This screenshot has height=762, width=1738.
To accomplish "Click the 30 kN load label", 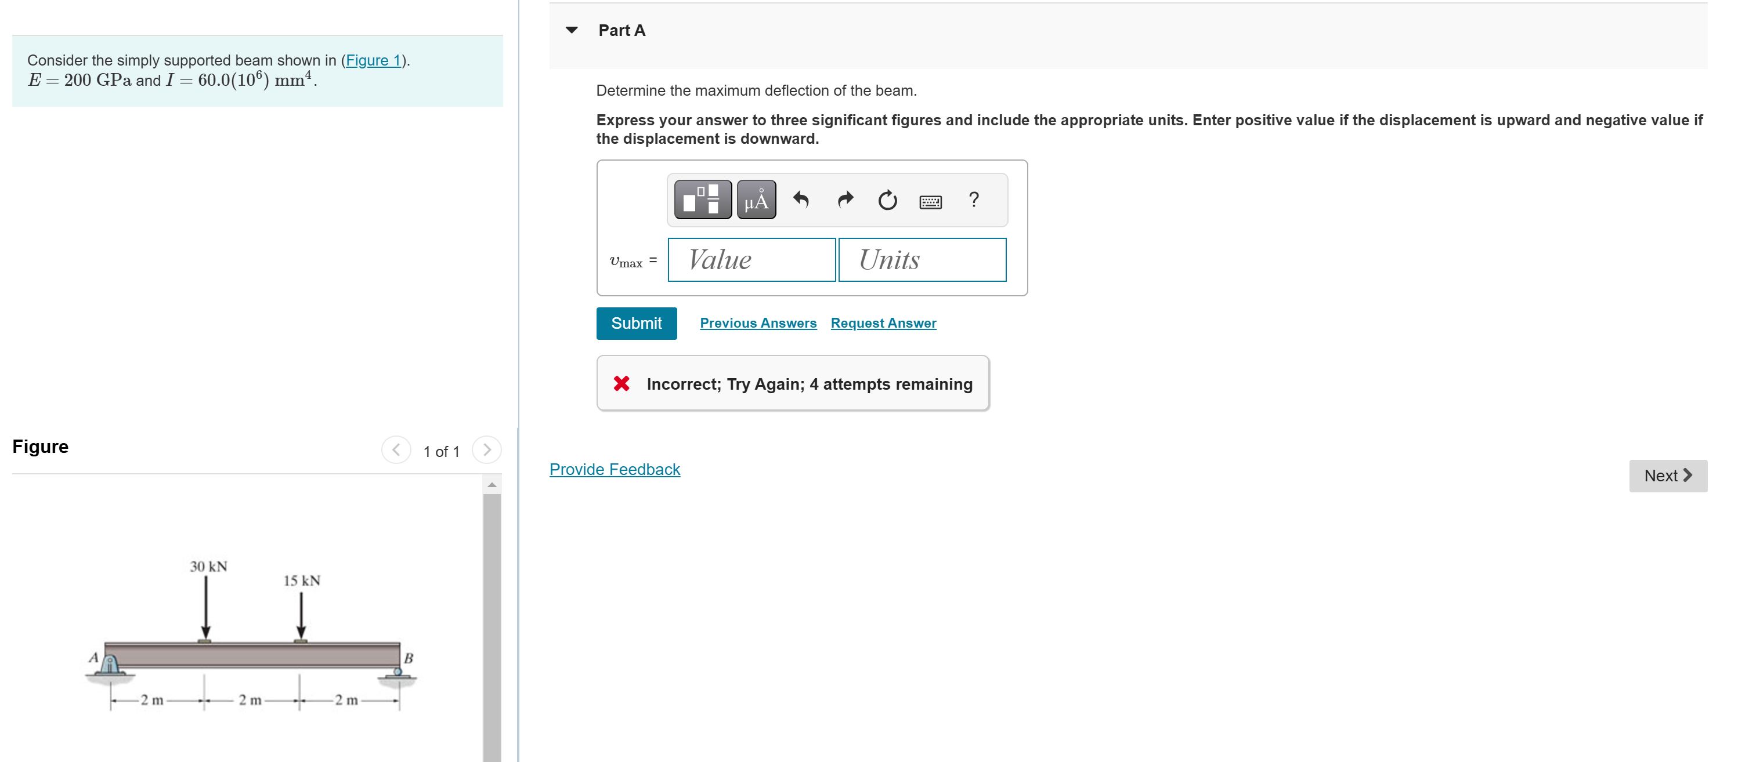I will point(208,567).
